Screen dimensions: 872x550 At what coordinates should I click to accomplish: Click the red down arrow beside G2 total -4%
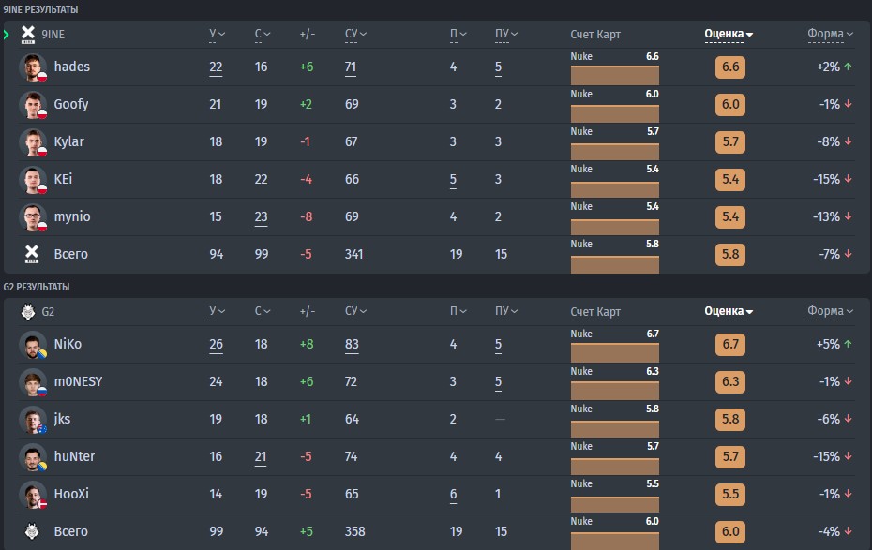[848, 531]
